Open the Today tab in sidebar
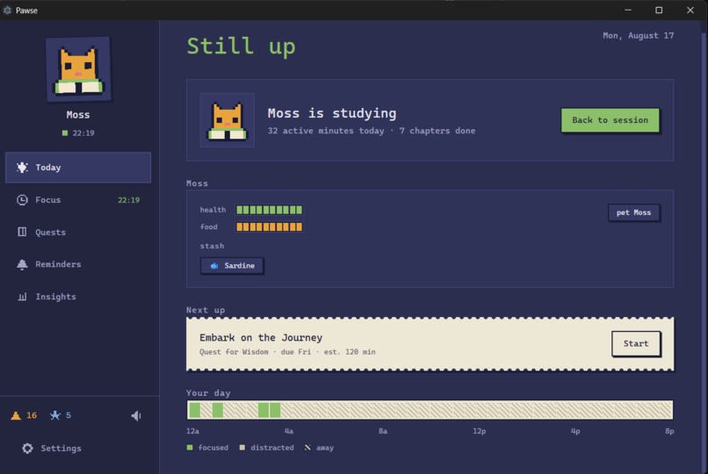The height and width of the screenshot is (474, 708). tap(77, 168)
